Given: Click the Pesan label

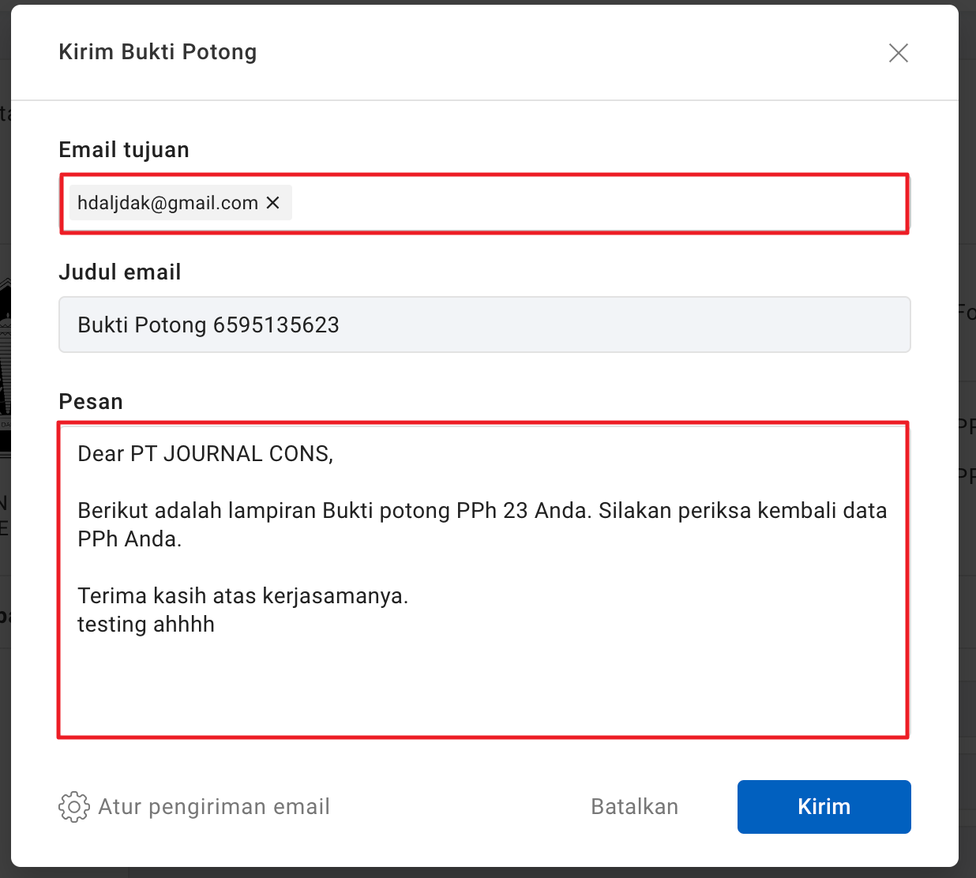Looking at the screenshot, I should (x=91, y=402).
